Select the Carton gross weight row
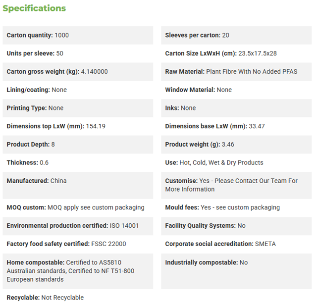Screen dimensions: 317x305 78,72
